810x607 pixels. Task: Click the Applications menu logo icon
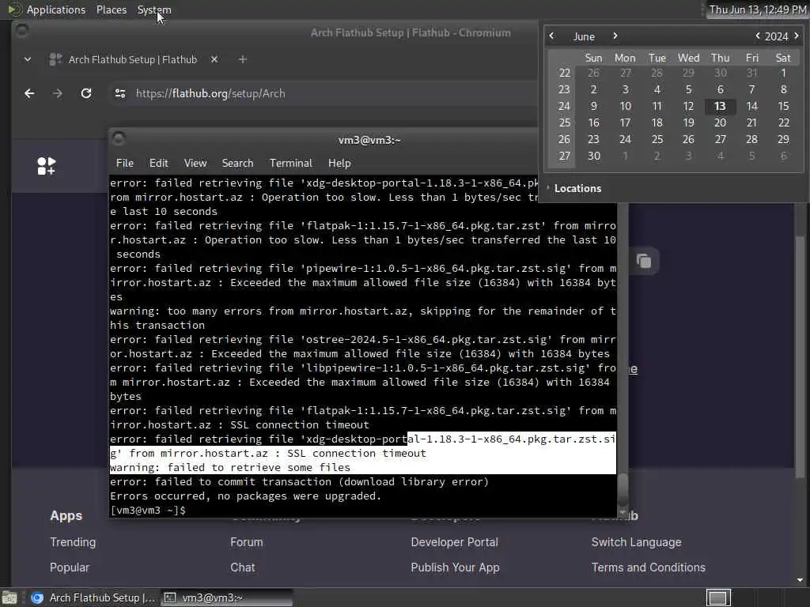pyautogui.click(x=14, y=9)
